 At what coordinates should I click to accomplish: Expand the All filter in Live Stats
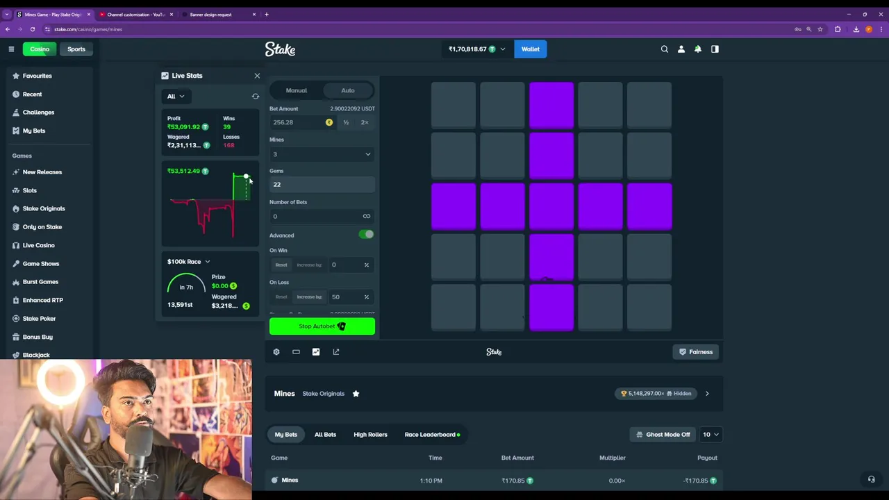[x=176, y=97]
